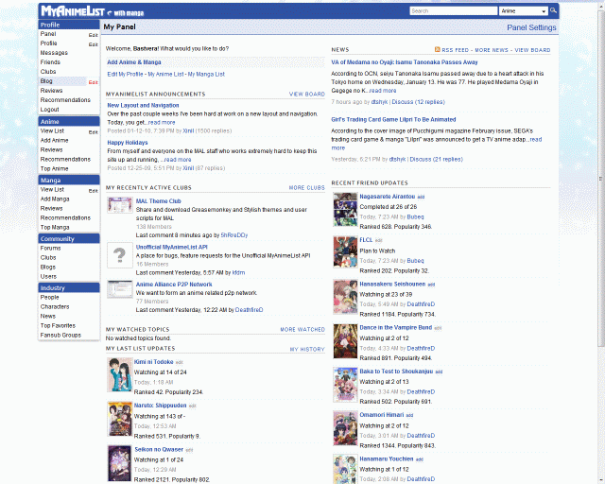This screenshot has width=605, height=484.
Task: Open Bubeq profile under FLCL update
Action: pos(415,261)
